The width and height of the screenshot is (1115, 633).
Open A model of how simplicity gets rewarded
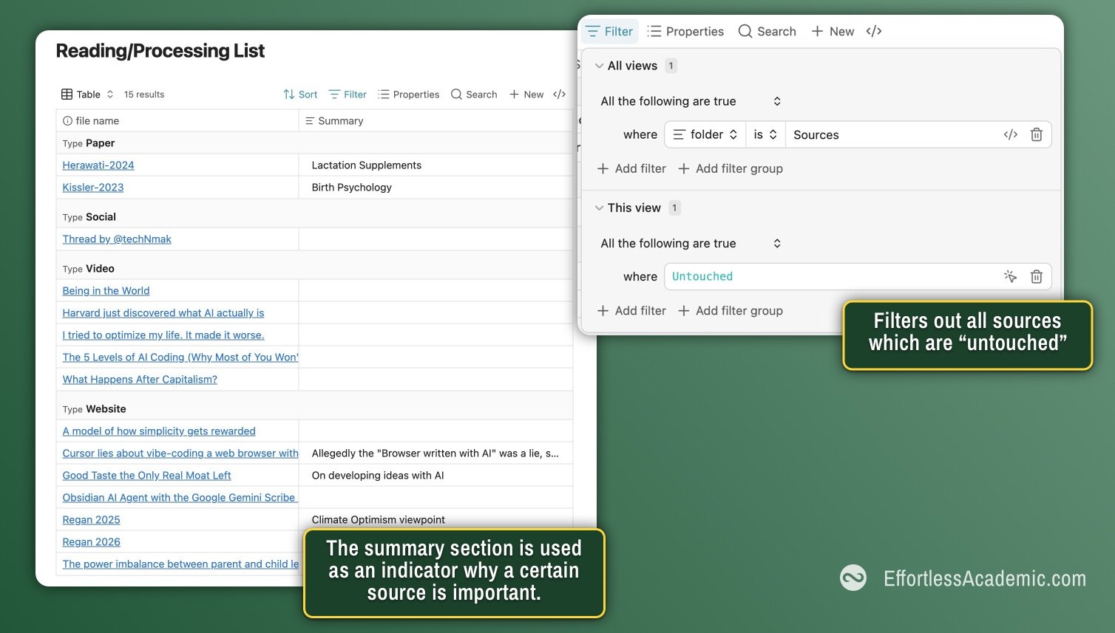[159, 431]
